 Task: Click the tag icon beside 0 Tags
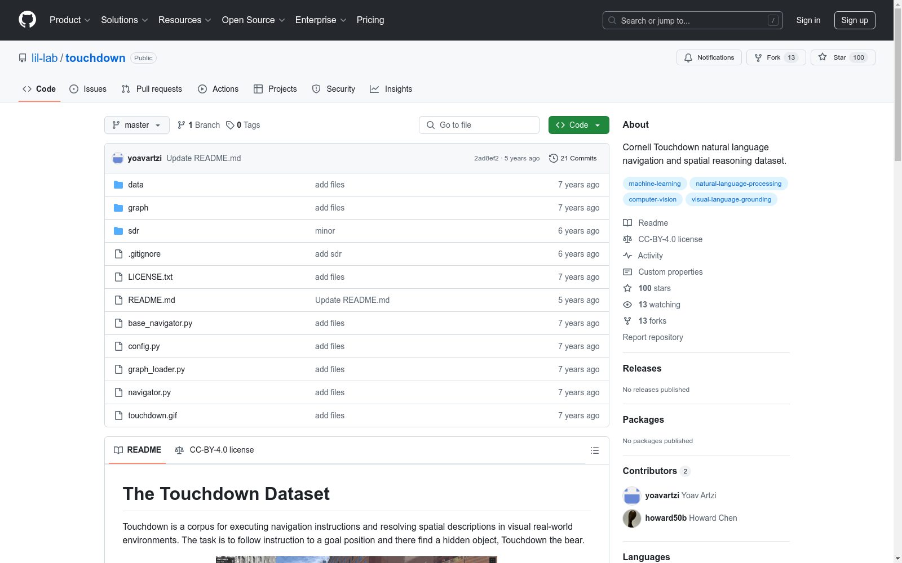click(230, 125)
